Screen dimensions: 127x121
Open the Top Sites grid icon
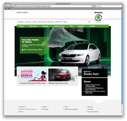(x=9, y=8)
